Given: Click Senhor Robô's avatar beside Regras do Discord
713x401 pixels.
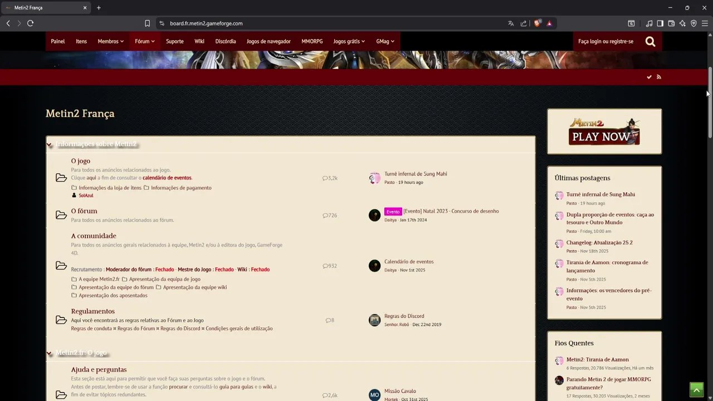Looking at the screenshot, I should 374,320.
